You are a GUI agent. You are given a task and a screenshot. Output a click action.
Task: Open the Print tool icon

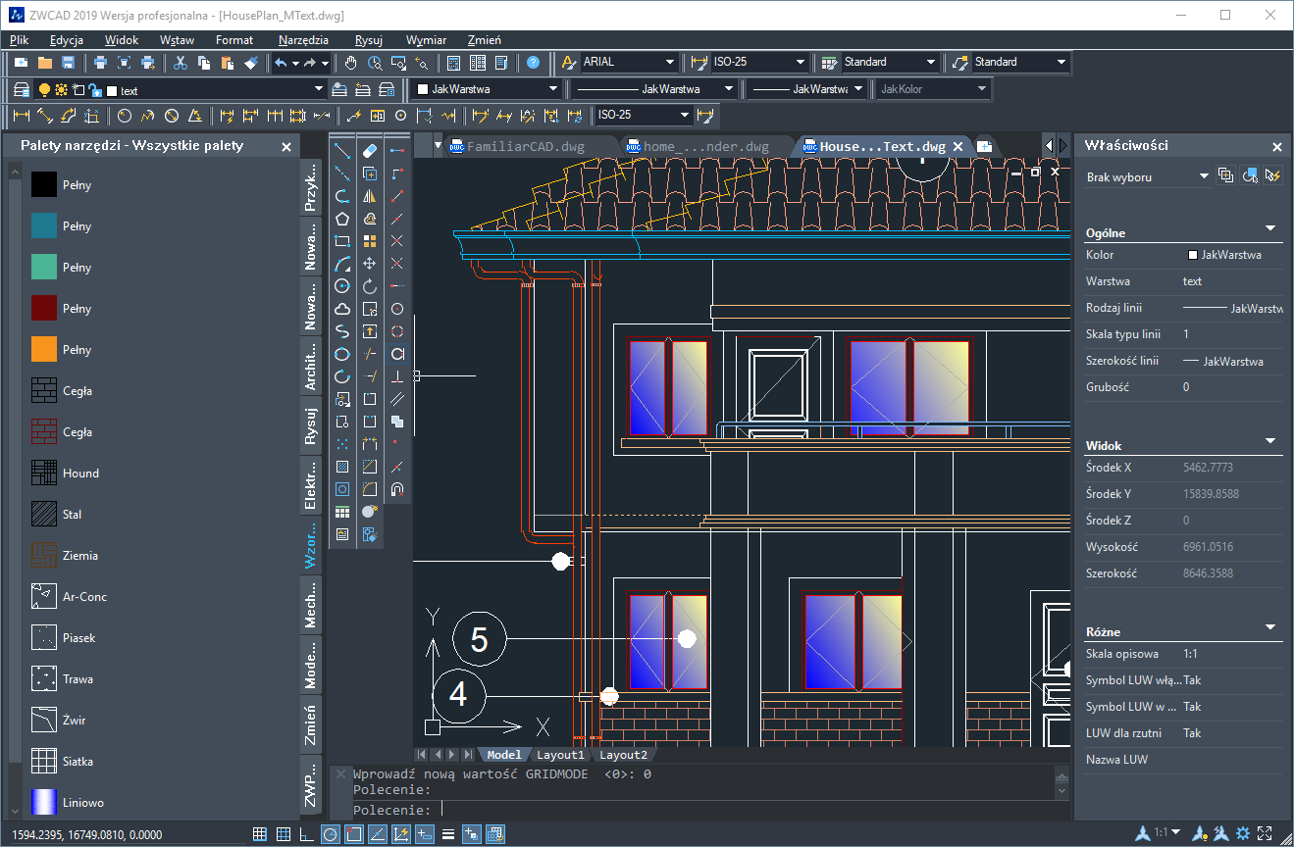[101, 62]
